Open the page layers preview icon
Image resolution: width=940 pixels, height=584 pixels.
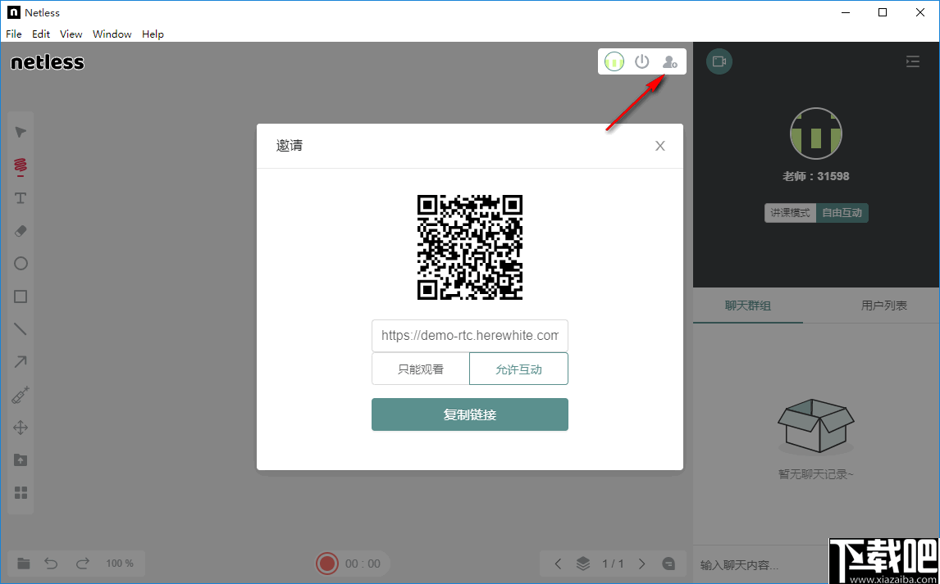click(x=582, y=564)
